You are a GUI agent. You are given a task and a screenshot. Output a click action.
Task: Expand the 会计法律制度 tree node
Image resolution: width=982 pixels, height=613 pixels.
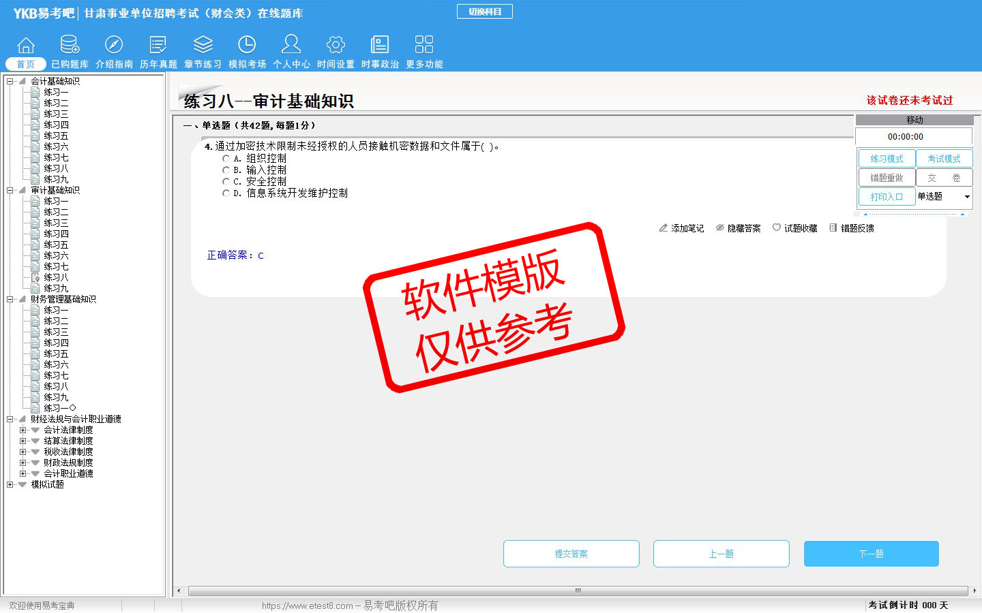[x=23, y=430]
